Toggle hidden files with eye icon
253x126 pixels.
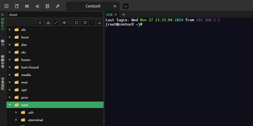click(x=64, y=23)
